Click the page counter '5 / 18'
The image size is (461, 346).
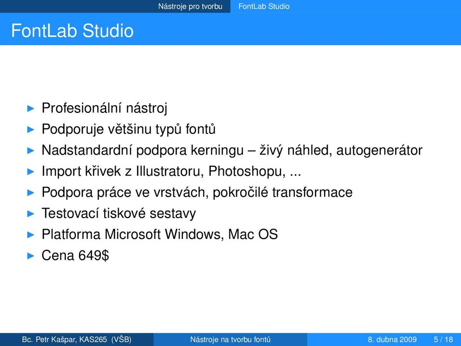(443, 340)
